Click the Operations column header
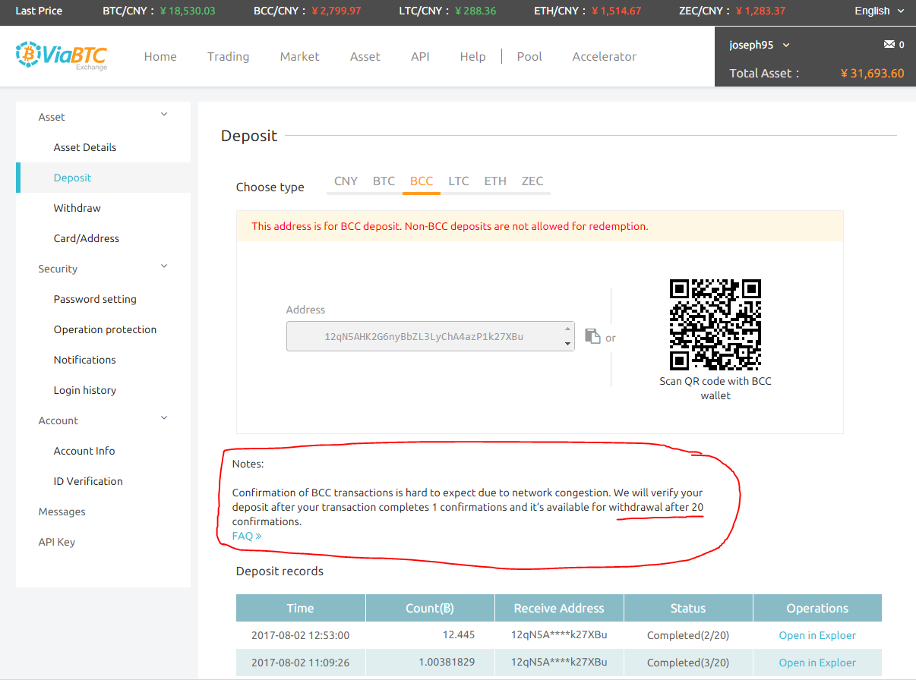Image resolution: width=916 pixels, height=680 pixels. coord(817,608)
